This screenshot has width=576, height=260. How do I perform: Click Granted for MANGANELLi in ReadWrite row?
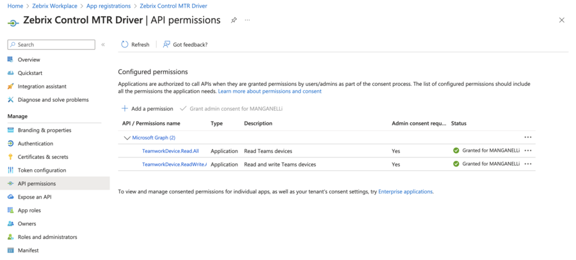(491, 164)
